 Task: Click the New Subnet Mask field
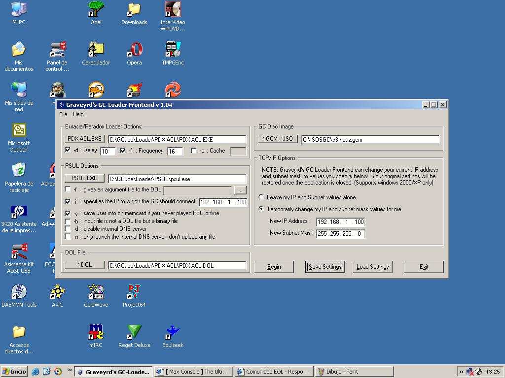[x=341, y=234]
